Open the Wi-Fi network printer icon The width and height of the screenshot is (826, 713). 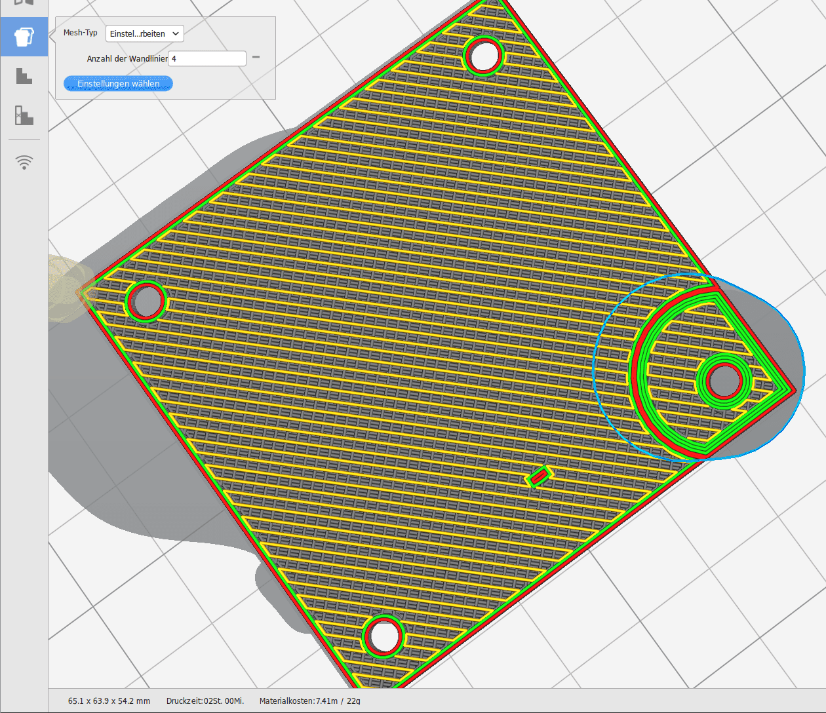pyautogui.click(x=24, y=162)
